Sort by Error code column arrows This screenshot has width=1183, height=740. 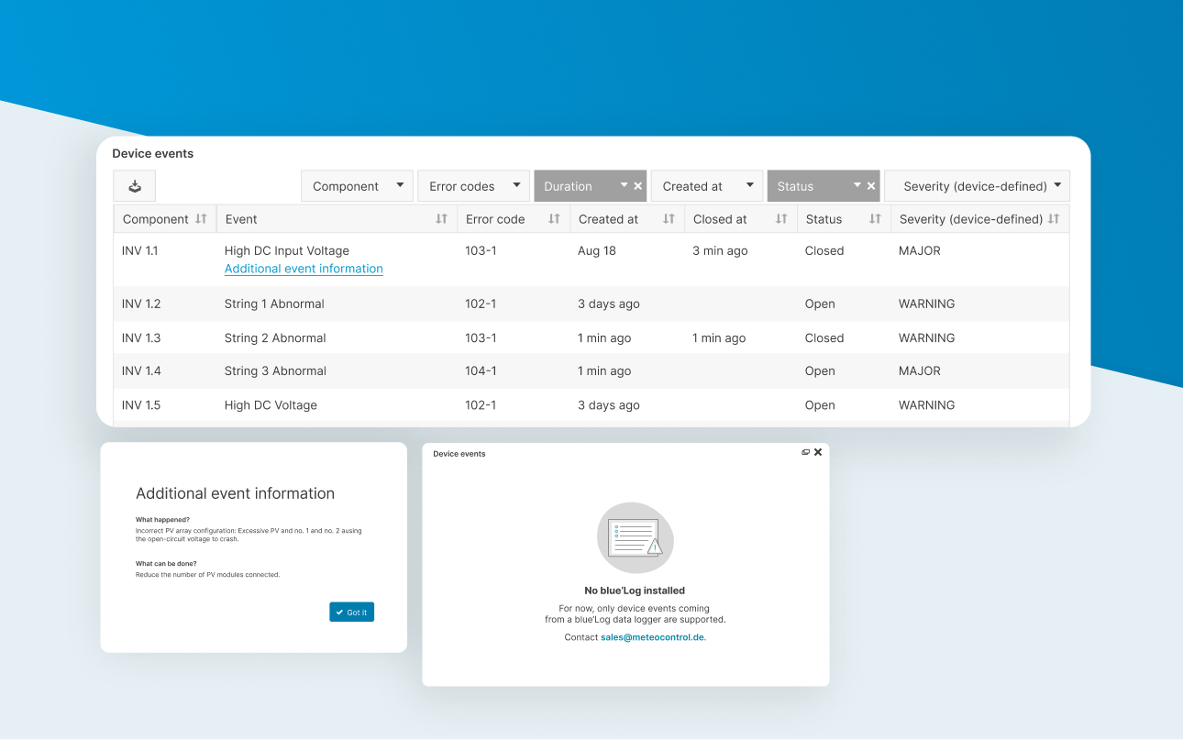tap(554, 219)
